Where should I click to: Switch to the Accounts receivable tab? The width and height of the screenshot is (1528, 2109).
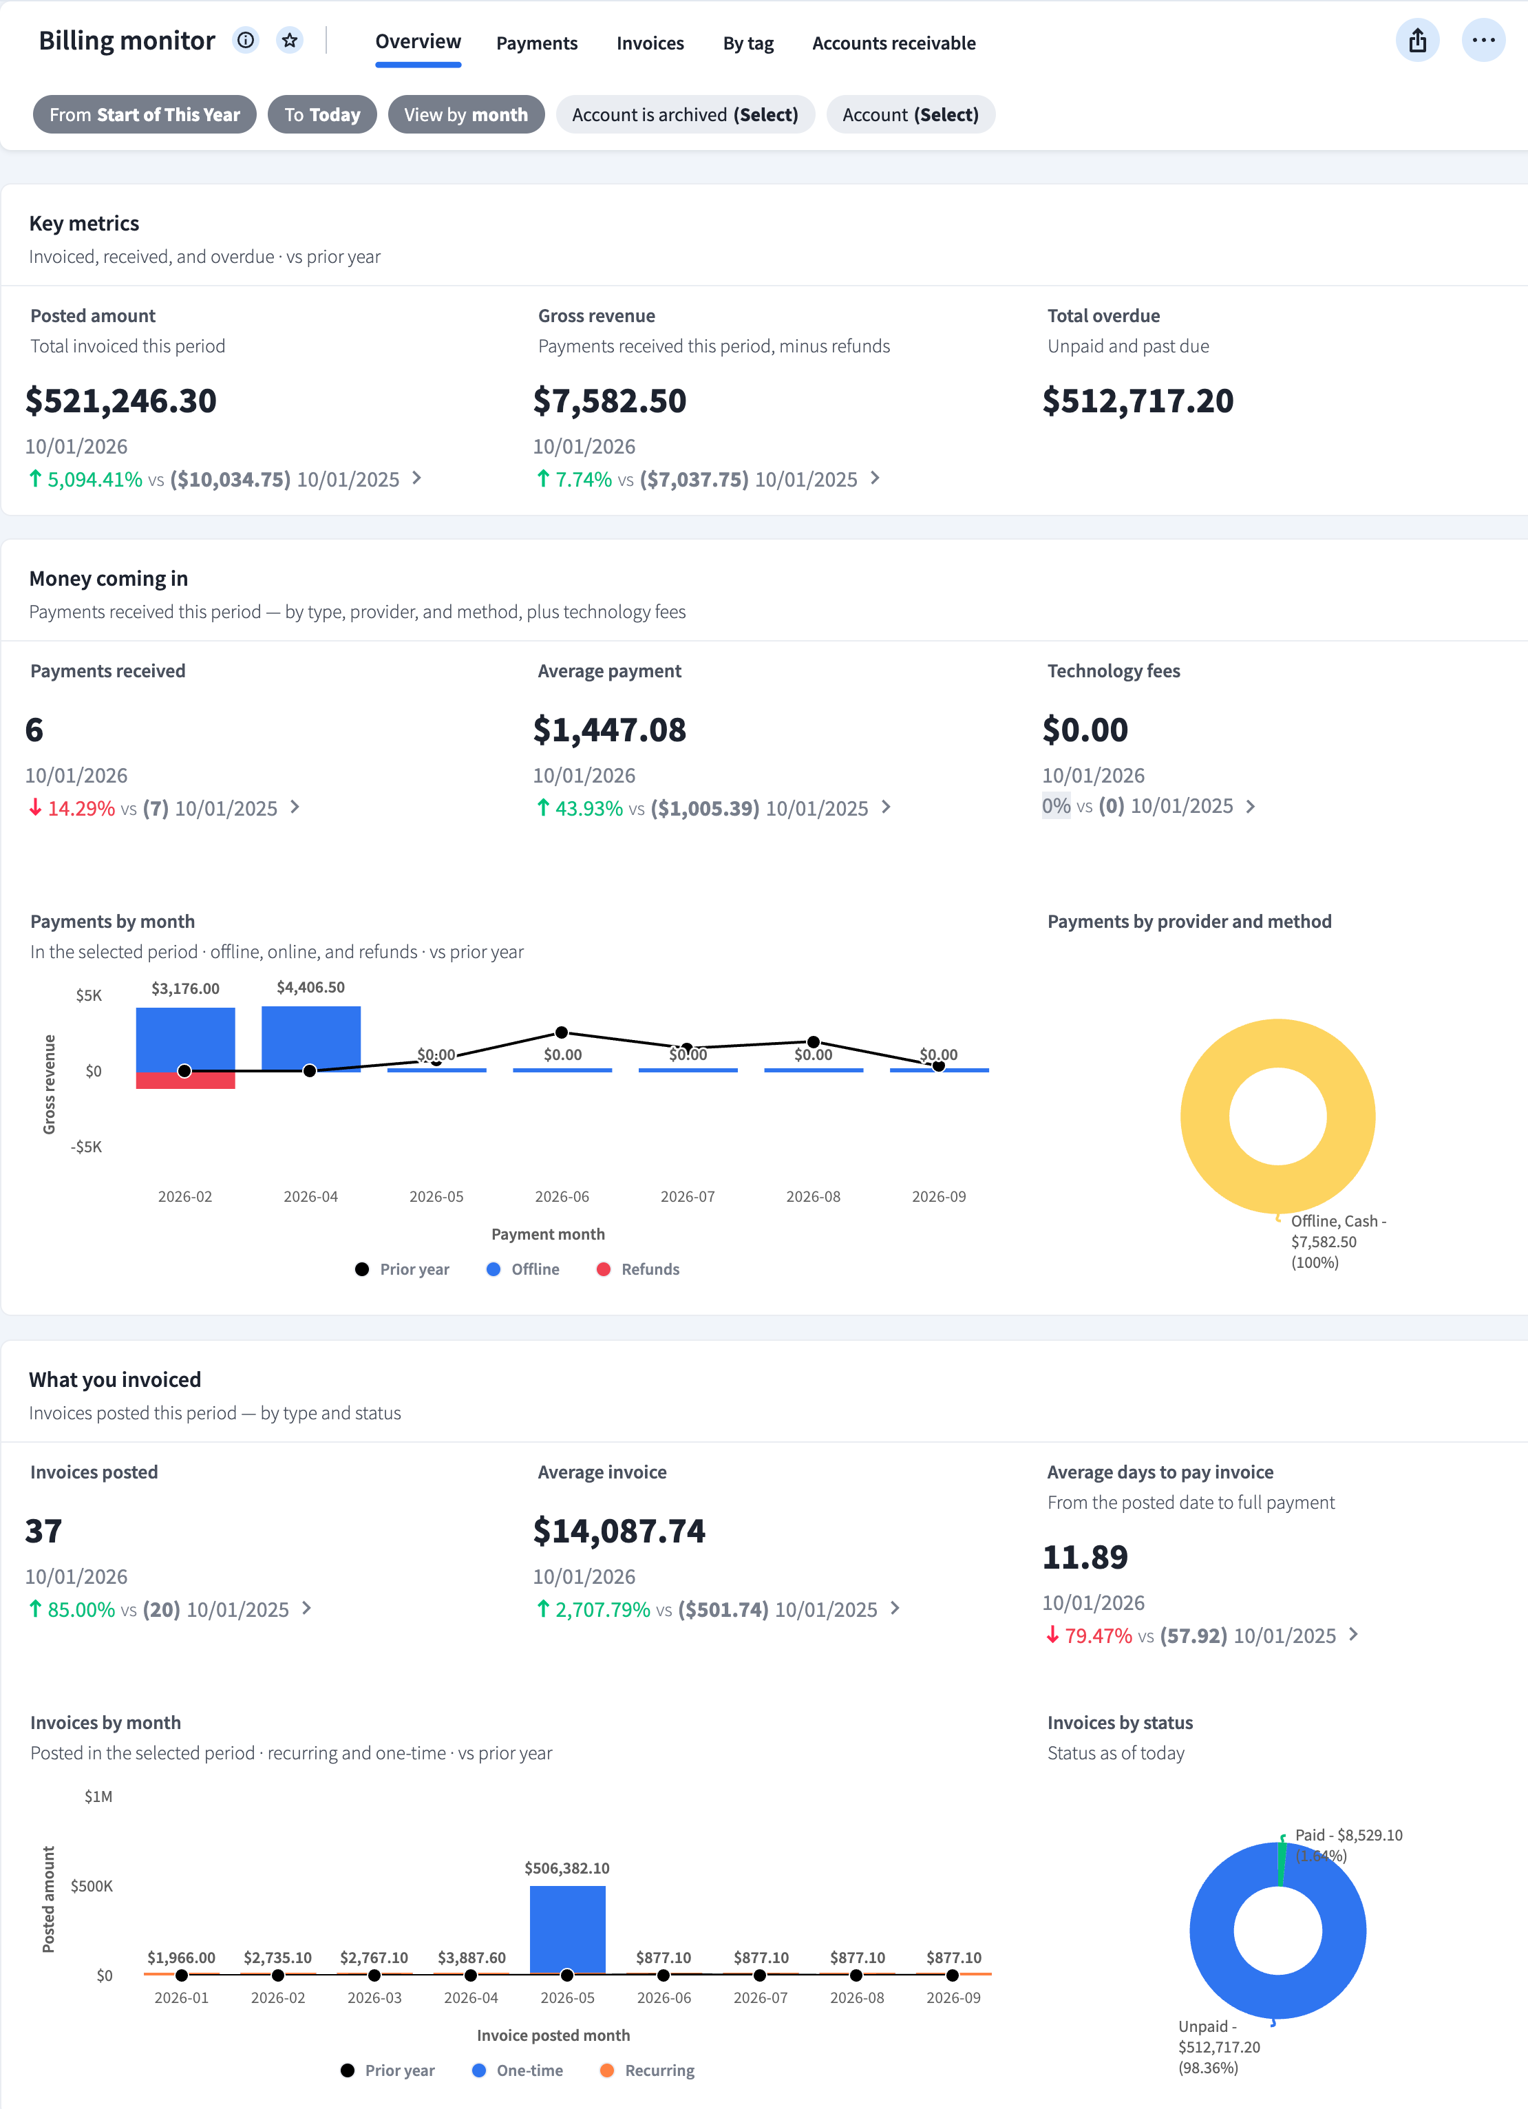click(x=893, y=43)
